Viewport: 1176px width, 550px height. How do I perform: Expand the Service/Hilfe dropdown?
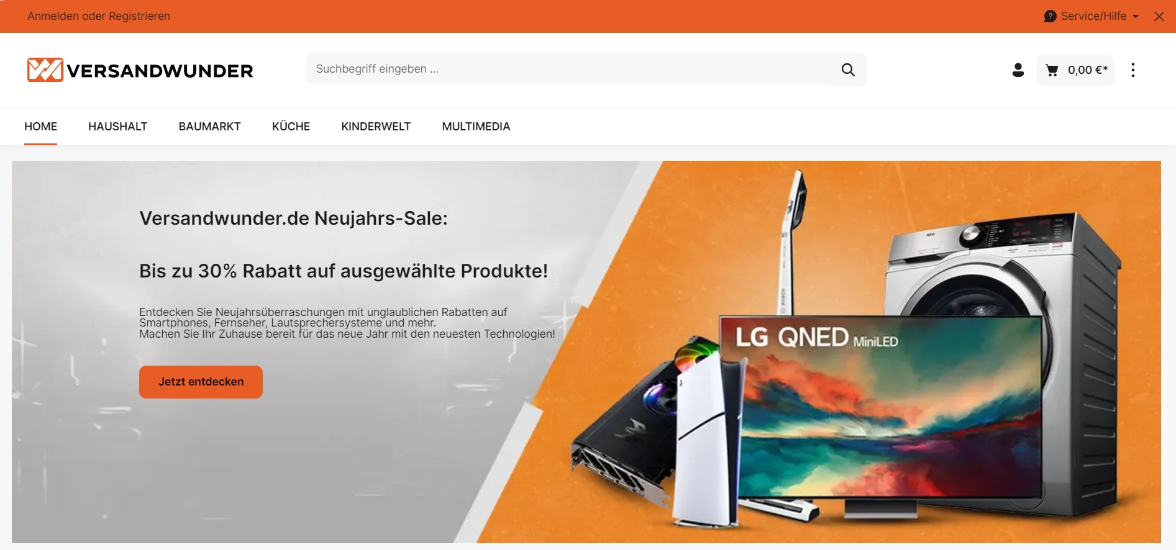click(1092, 16)
